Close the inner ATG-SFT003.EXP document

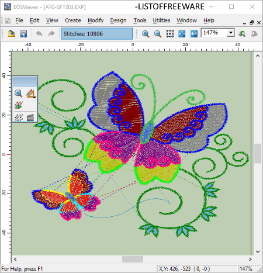(259, 23)
